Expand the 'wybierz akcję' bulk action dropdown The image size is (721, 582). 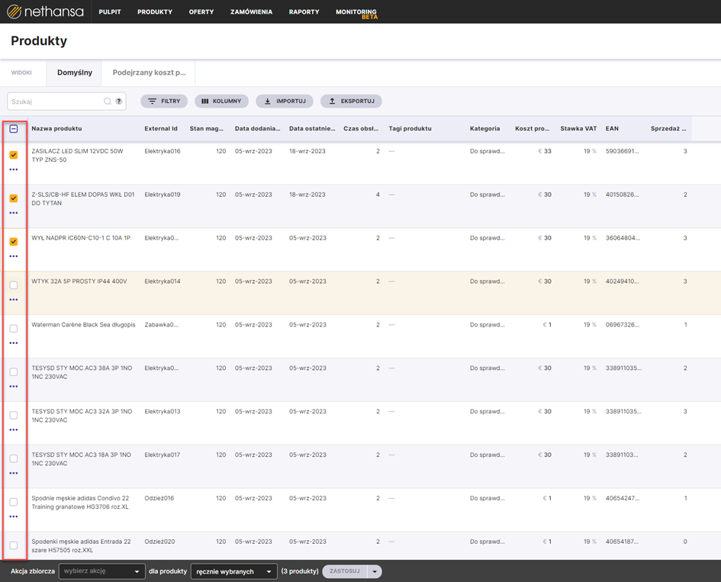[x=102, y=571]
